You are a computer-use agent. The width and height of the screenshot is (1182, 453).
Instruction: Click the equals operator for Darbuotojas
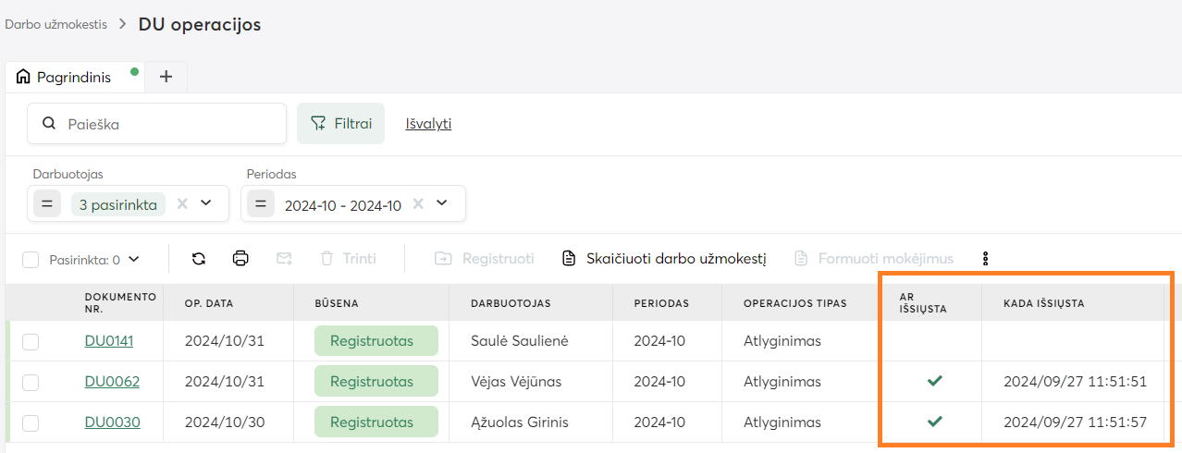47,203
